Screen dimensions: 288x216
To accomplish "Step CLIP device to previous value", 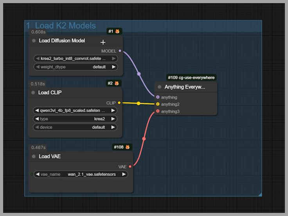I will [x=37, y=127].
